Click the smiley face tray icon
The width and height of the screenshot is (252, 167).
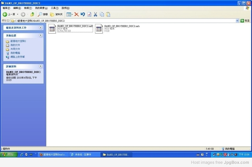click(x=218, y=155)
